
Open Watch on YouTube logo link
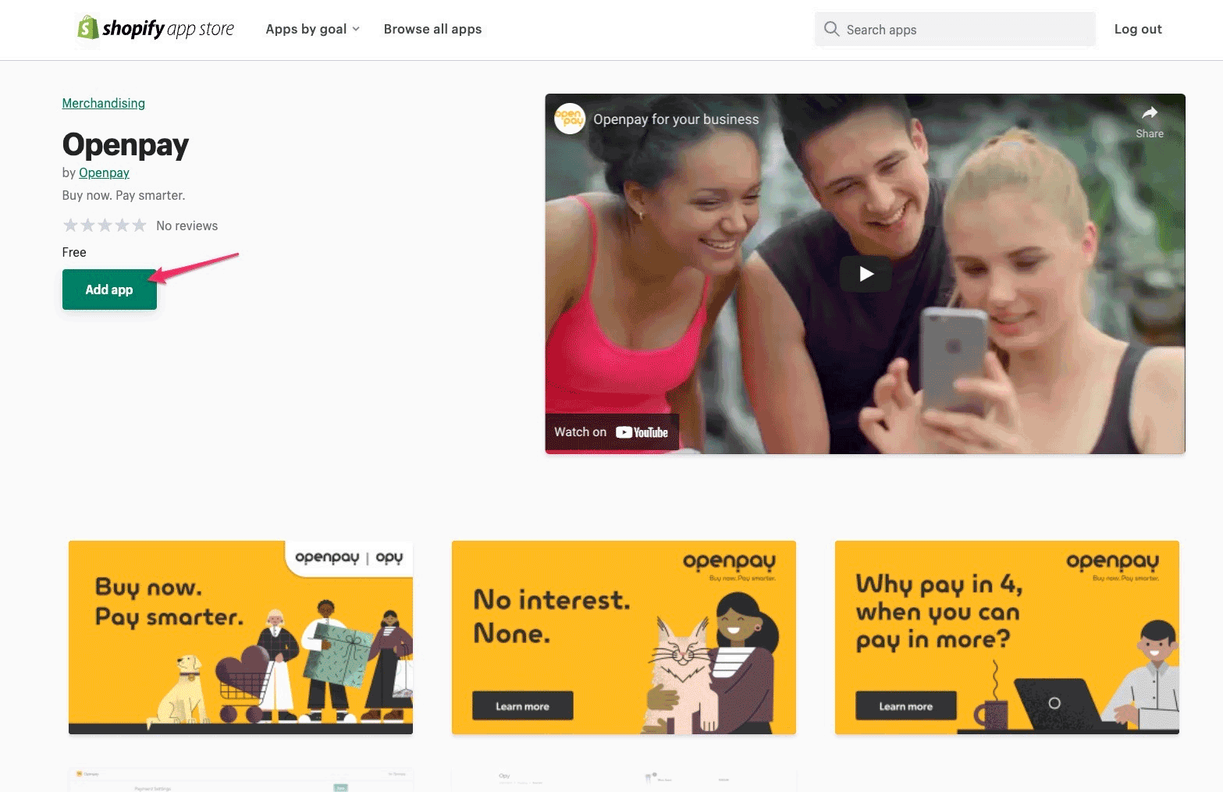click(642, 432)
